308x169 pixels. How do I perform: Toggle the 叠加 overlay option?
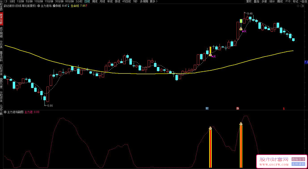pos(256,1)
